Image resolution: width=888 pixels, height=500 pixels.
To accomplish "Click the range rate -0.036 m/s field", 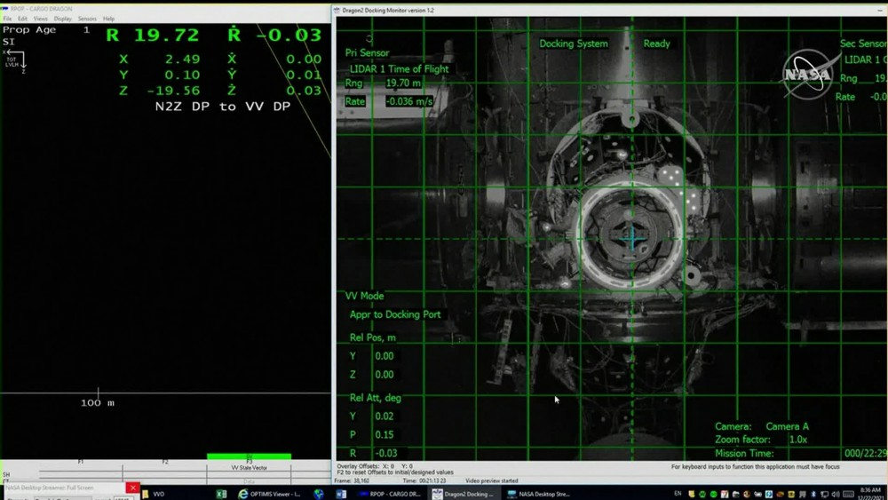I will [x=408, y=102].
